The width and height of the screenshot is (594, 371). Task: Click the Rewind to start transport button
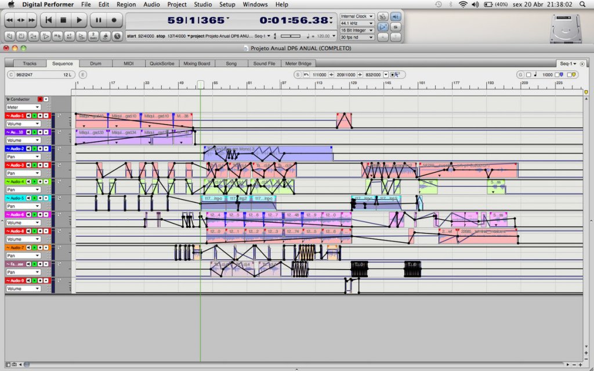point(49,20)
